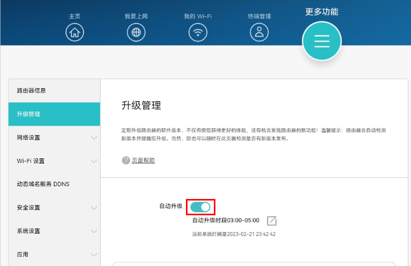Click the Wi-Fi signal icon under 我的 Wi-Fi

pyautogui.click(x=198, y=32)
